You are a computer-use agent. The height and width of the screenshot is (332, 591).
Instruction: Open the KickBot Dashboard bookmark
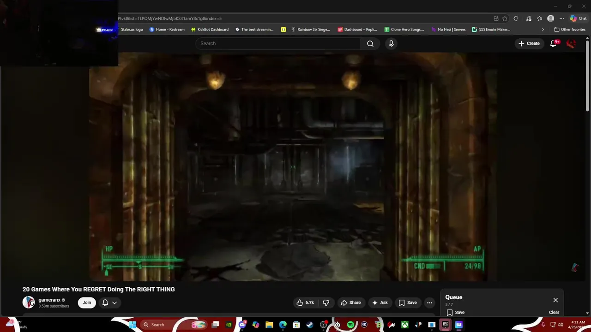210,30
